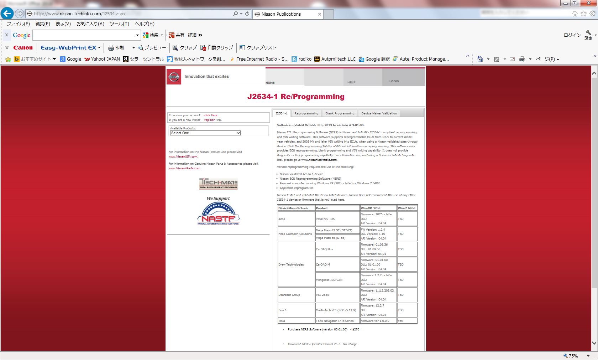598x360 pixels.
Task: Click the Canon preview (プレビュー) button
Action: coord(152,47)
